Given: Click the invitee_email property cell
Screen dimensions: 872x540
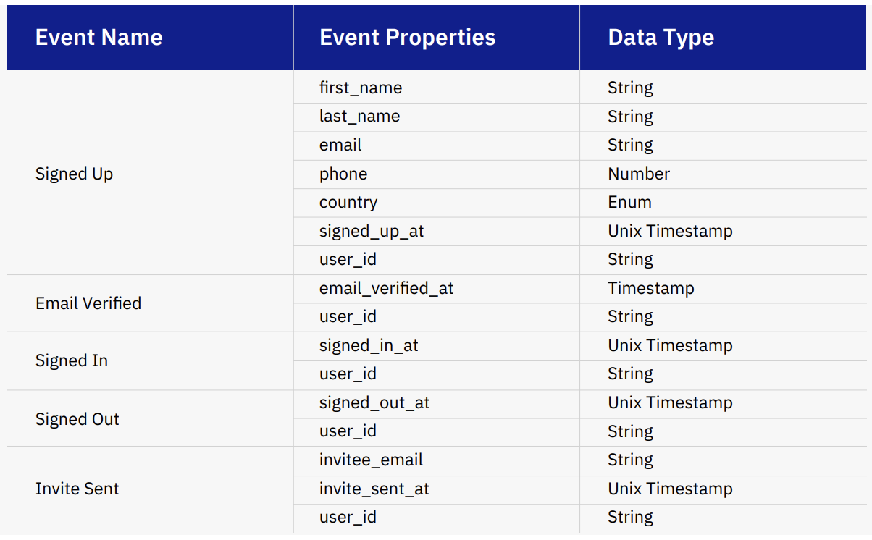Looking at the screenshot, I should 371,460.
